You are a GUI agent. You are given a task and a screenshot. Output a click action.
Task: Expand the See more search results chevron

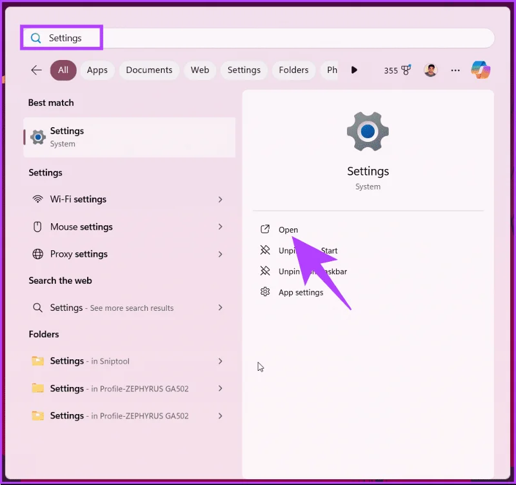220,308
